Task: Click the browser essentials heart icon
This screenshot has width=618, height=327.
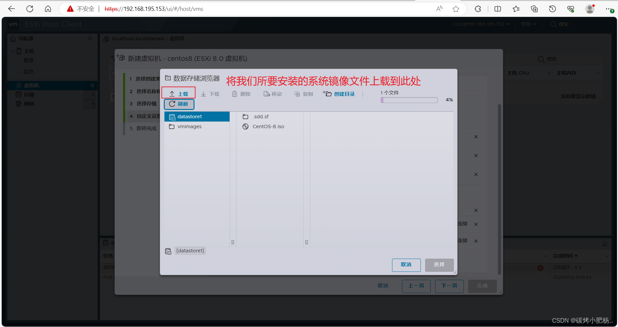Action: pos(571,9)
